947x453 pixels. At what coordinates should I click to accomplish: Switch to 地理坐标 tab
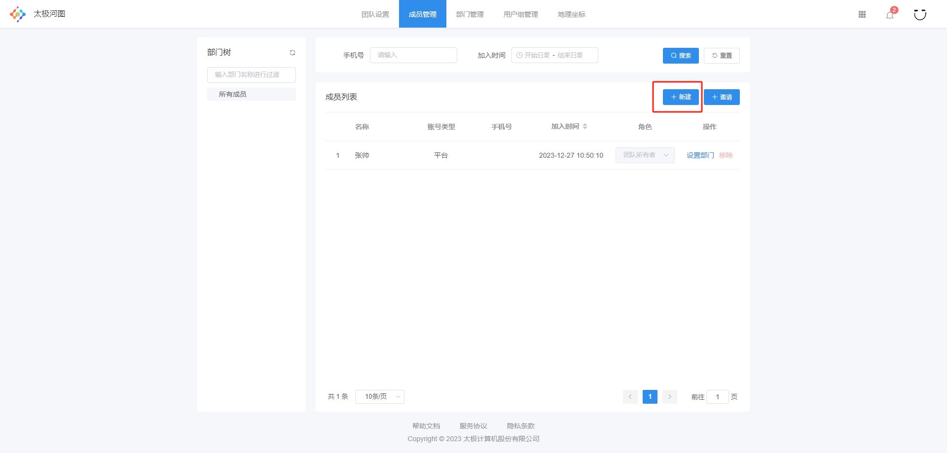572,14
